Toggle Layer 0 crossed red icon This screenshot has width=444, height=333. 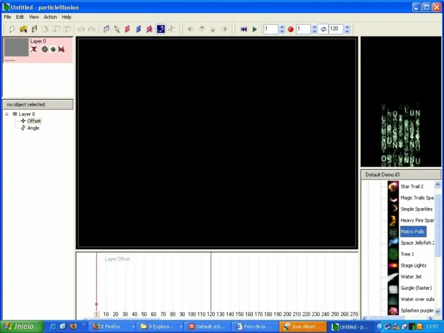(x=61, y=49)
